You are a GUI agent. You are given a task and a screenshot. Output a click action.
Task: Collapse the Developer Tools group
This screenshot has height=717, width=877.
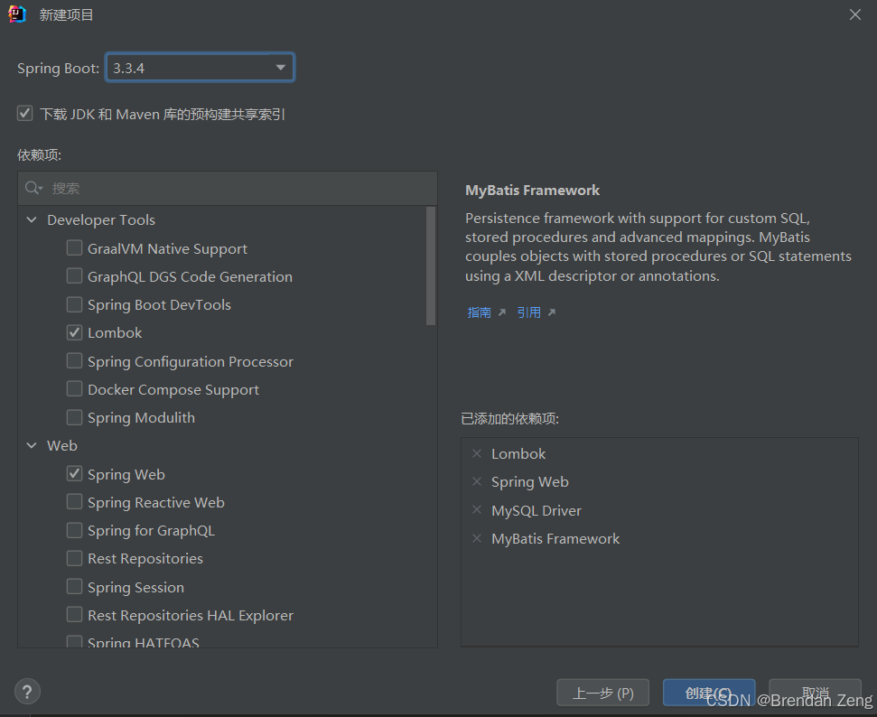click(x=32, y=219)
